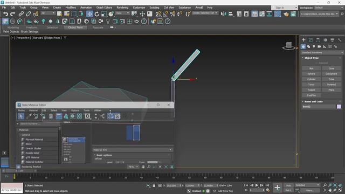Open the Graph Editors menu

104,8
